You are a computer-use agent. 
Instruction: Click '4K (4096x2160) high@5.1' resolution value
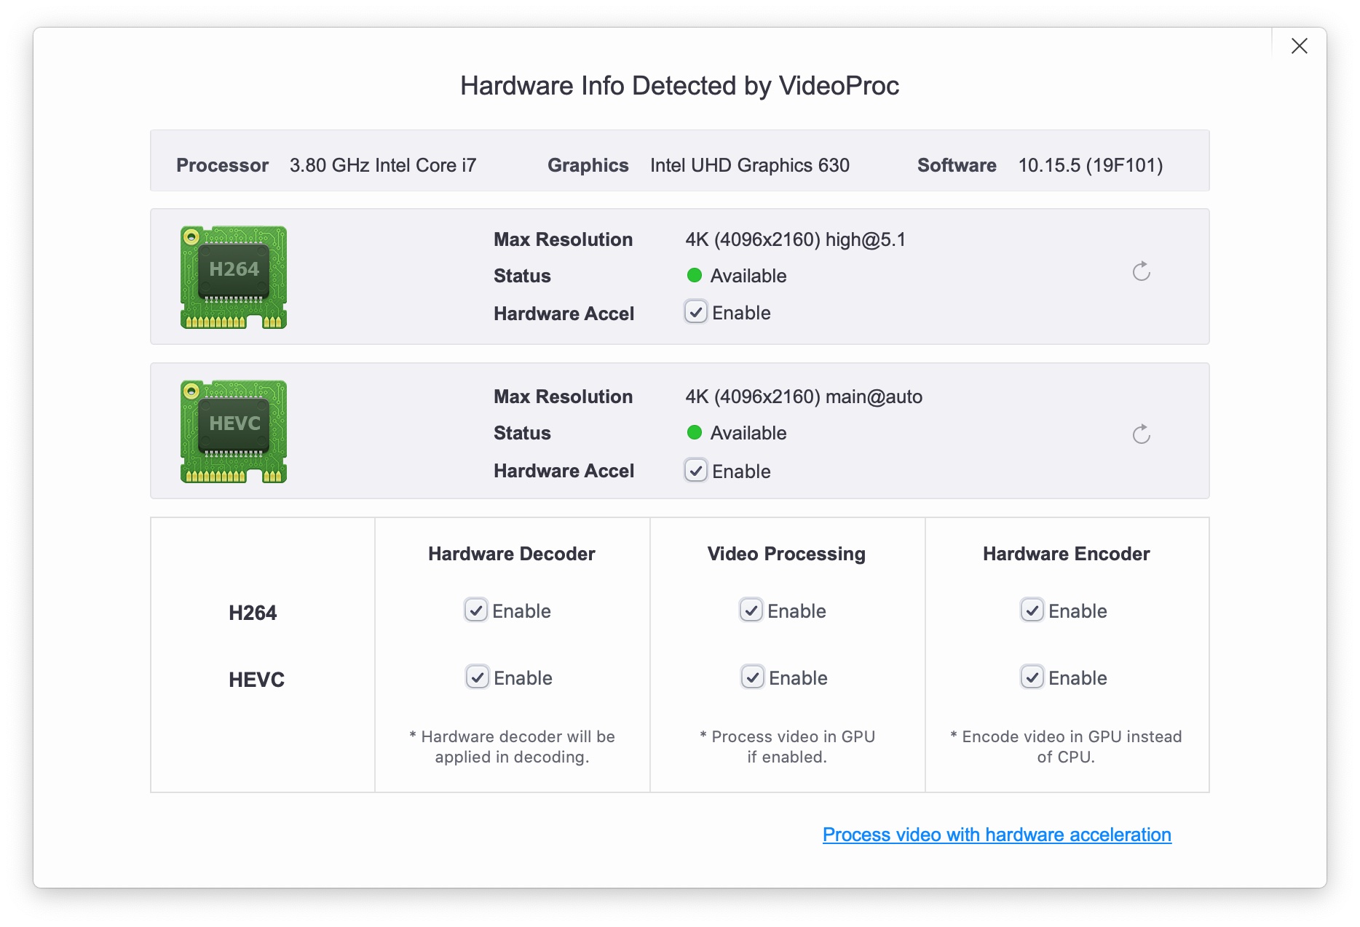(796, 239)
